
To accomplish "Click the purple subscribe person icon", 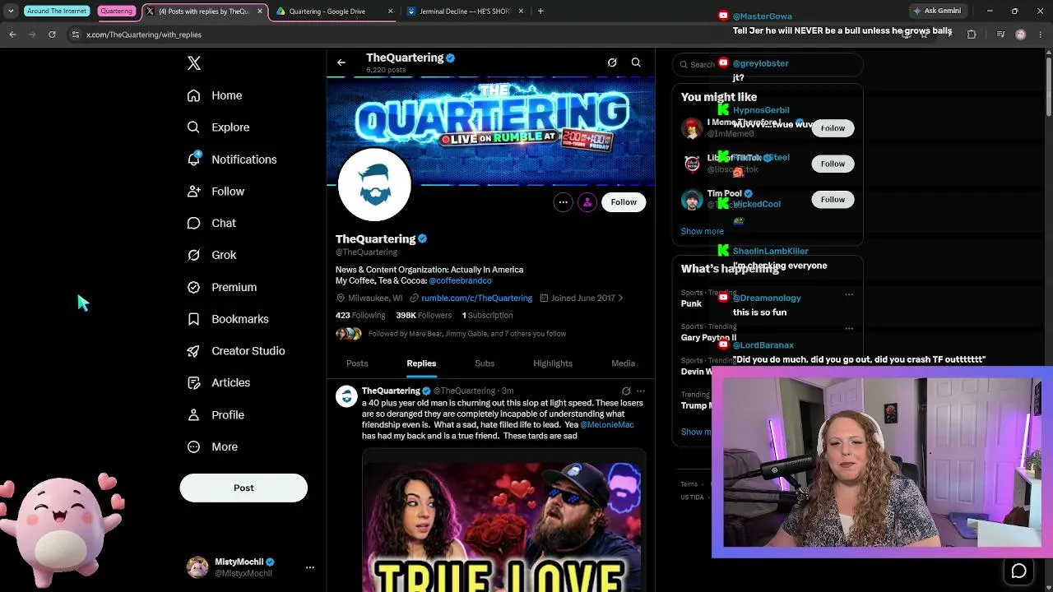I will (587, 202).
